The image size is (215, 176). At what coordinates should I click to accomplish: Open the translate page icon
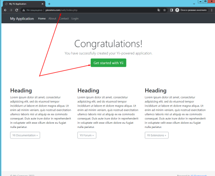coord(159,10)
